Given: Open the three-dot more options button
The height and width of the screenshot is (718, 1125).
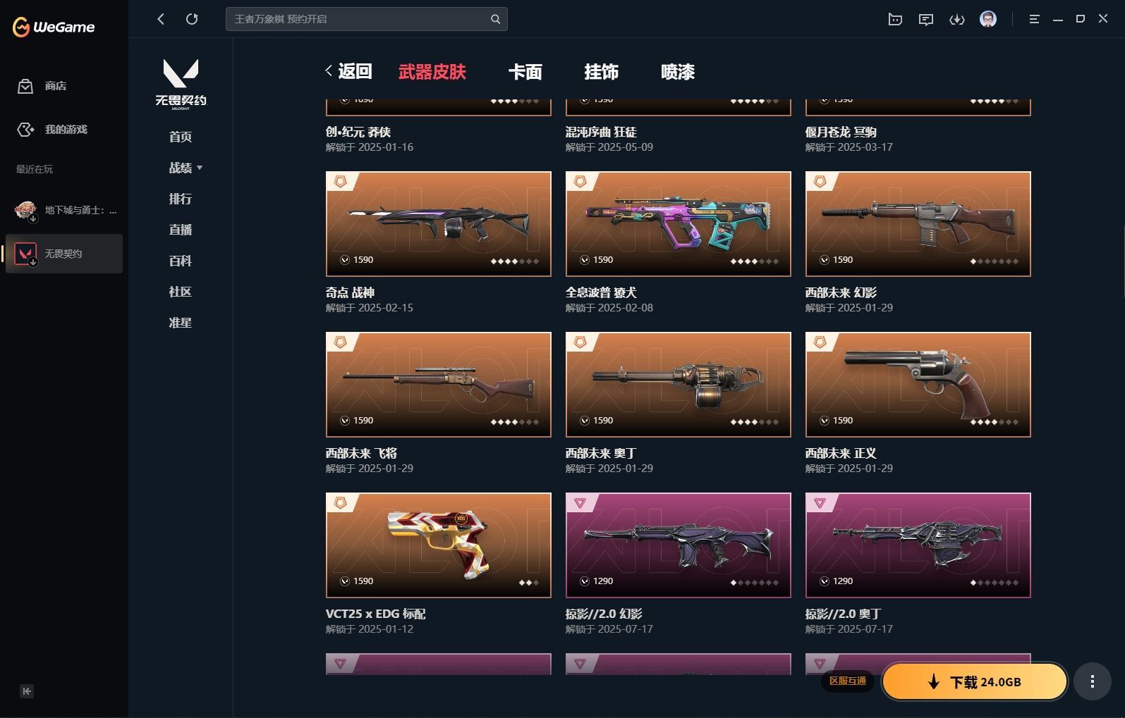Looking at the screenshot, I should click(1092, 681).
